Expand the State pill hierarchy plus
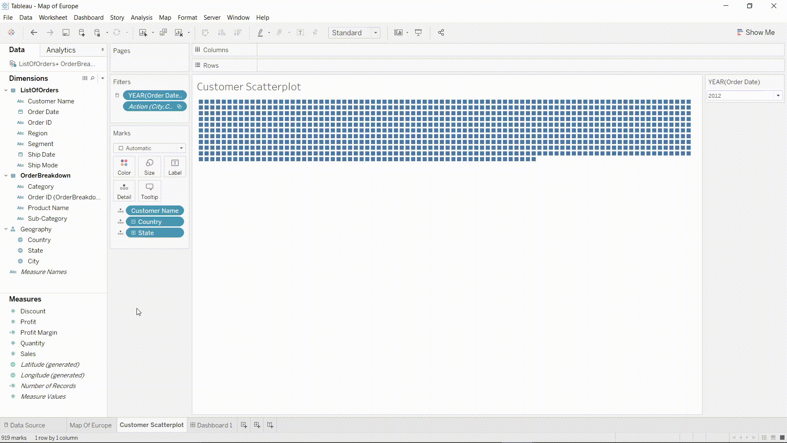Screen dimensions: 787x443 (x=133, y=233)
